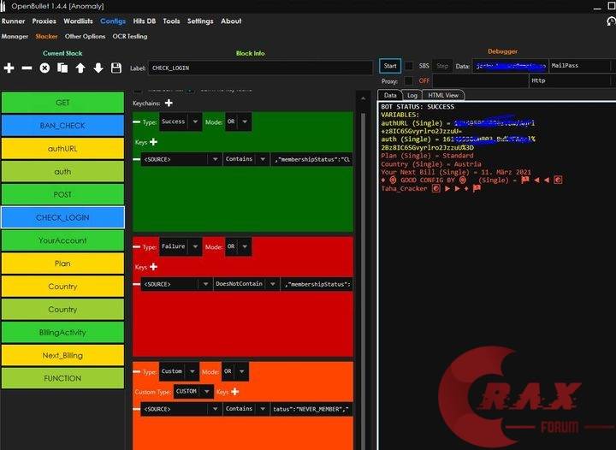Open the Contains comparer dropdown in Custom key

246,409
